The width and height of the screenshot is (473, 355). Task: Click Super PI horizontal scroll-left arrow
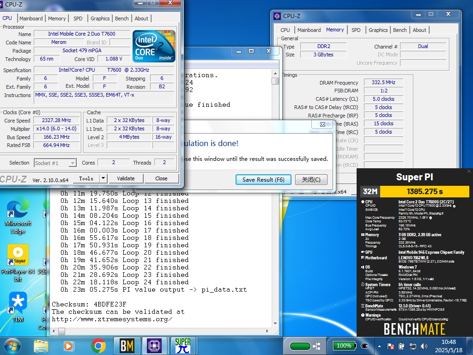54,331
